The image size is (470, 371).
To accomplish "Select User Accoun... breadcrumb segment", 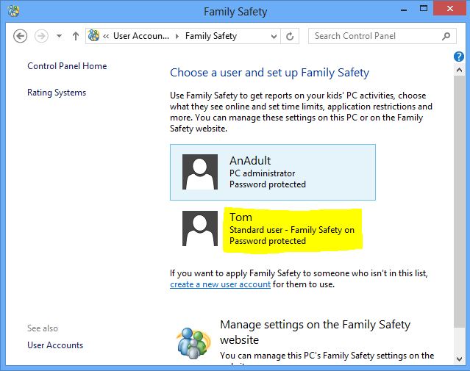I will [x=141, y=36].
